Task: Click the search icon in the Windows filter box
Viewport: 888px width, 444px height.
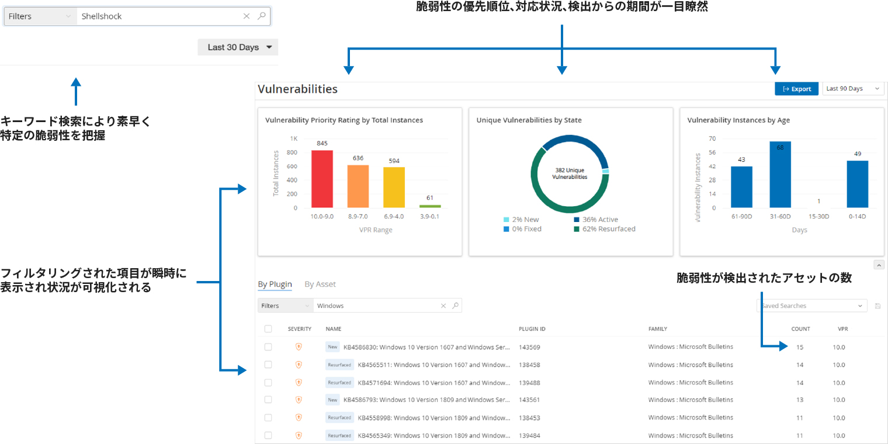Action: tap(455, 306)
